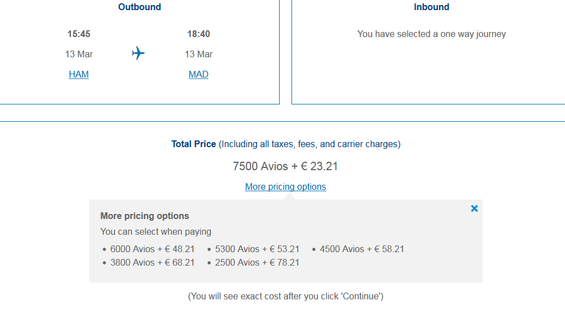This screenshot has width=565, height=310.
Task: Select the 5300 Avios + € 53.21 option
Action: 257,249
